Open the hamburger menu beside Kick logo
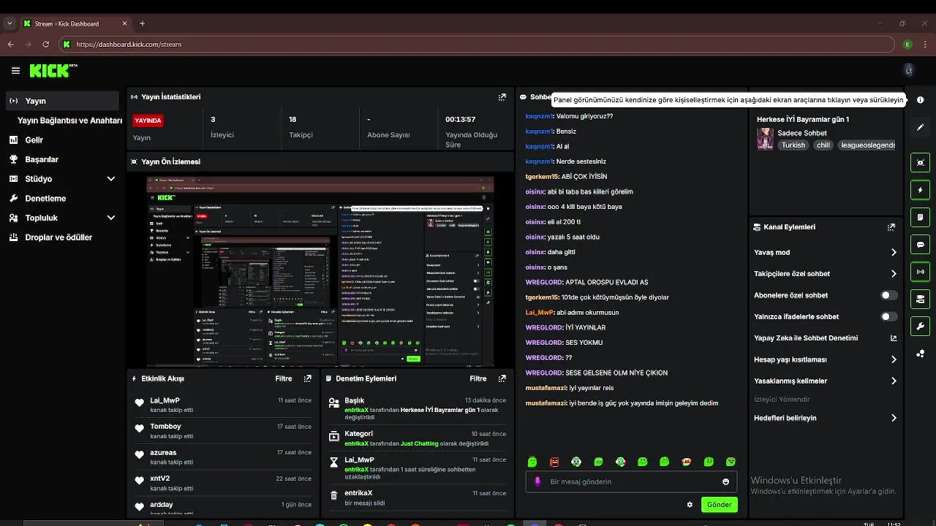Screen dimensions: 936x526 15,71
